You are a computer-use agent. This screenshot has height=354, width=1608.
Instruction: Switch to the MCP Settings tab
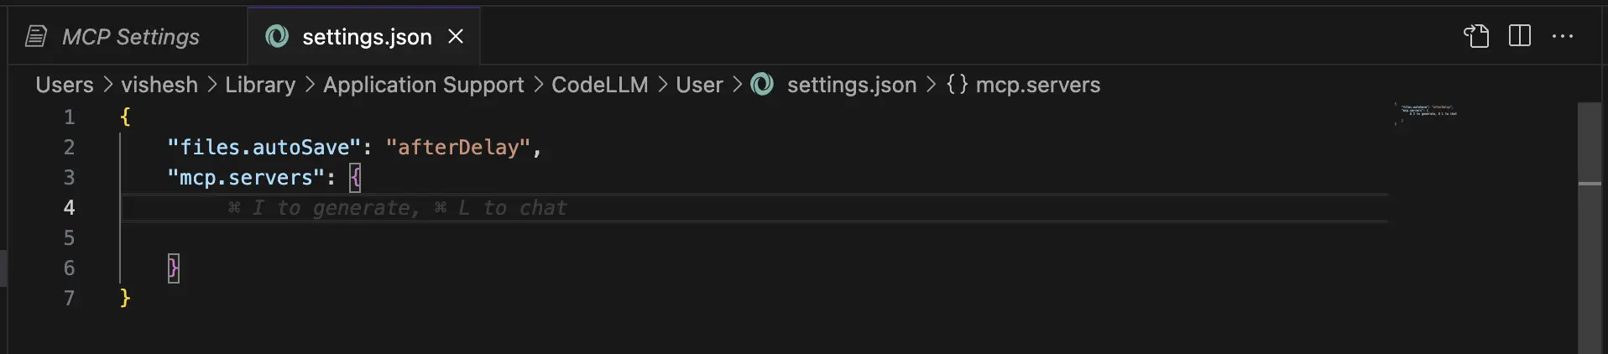(128, 36)
